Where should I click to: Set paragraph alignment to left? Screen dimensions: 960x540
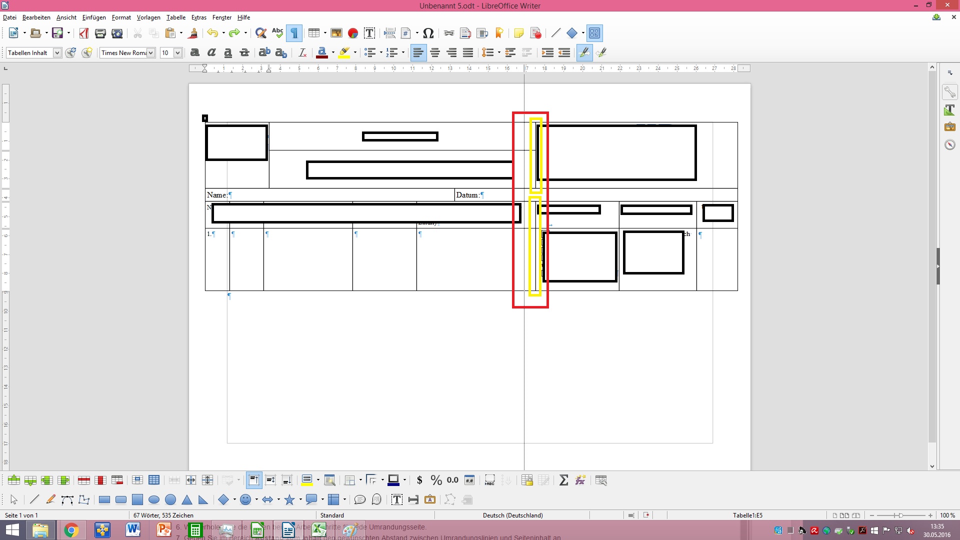(418, 52)
